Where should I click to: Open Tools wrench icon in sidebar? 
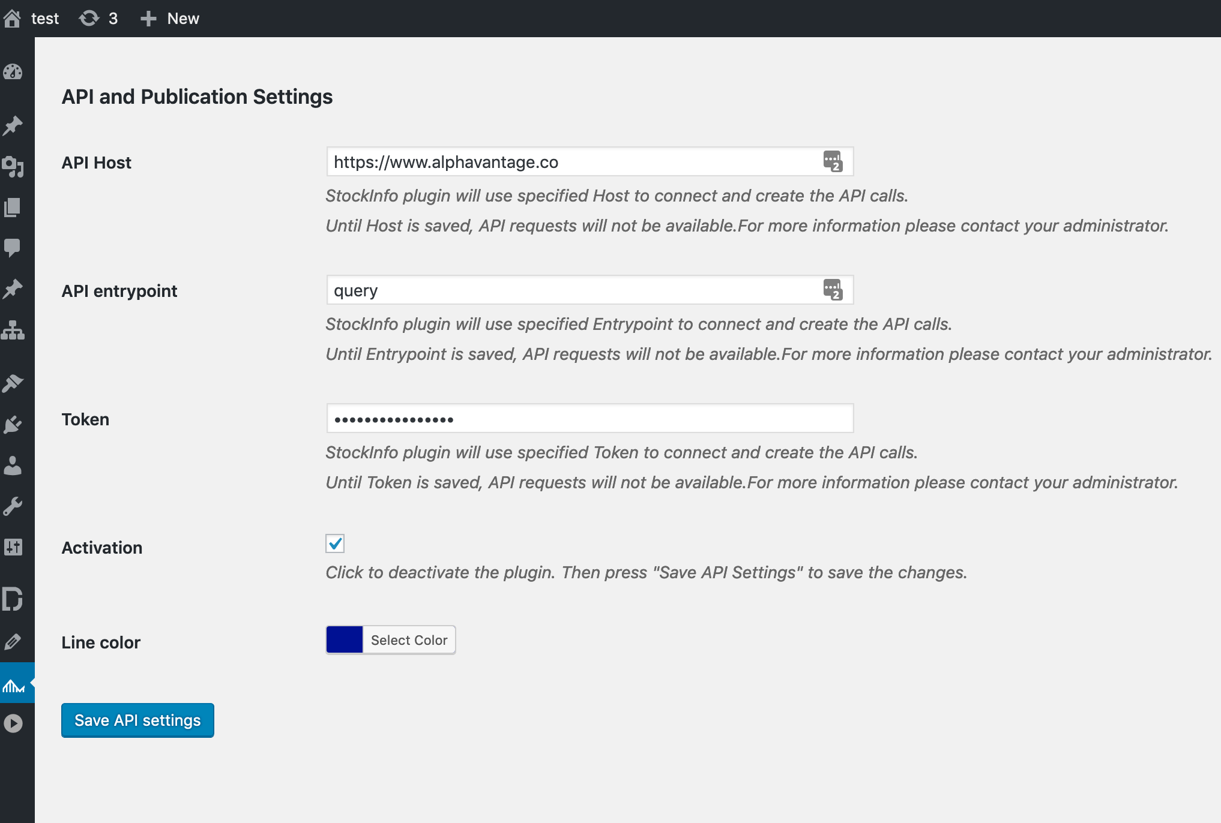click(x=13, y=506)
